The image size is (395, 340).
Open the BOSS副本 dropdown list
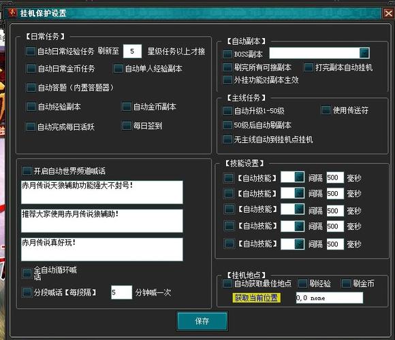tap(364, 53)
